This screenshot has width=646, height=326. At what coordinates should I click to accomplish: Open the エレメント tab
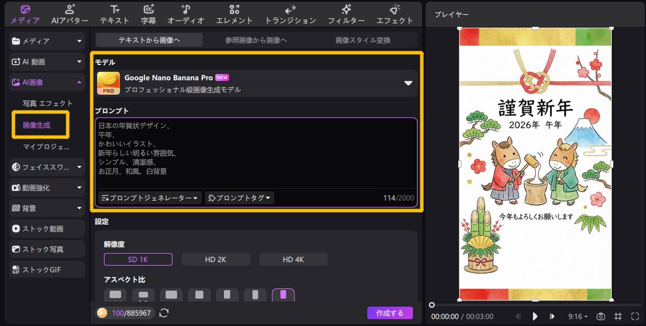point(234,14)
